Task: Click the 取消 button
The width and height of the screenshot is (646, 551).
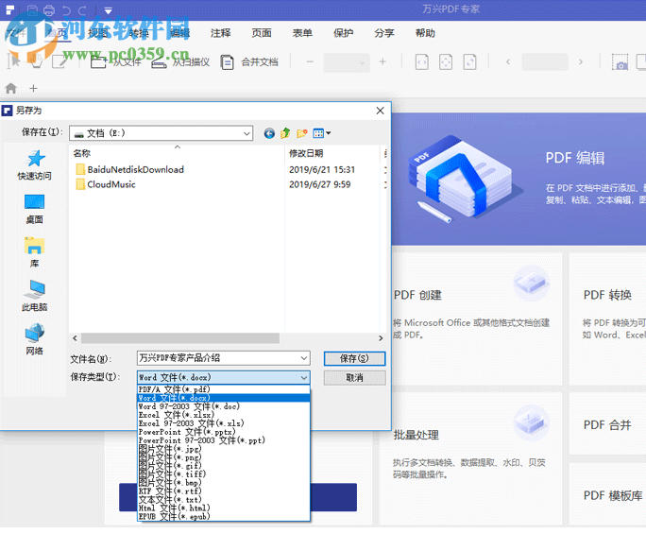Action: click(x=355, y=378)
